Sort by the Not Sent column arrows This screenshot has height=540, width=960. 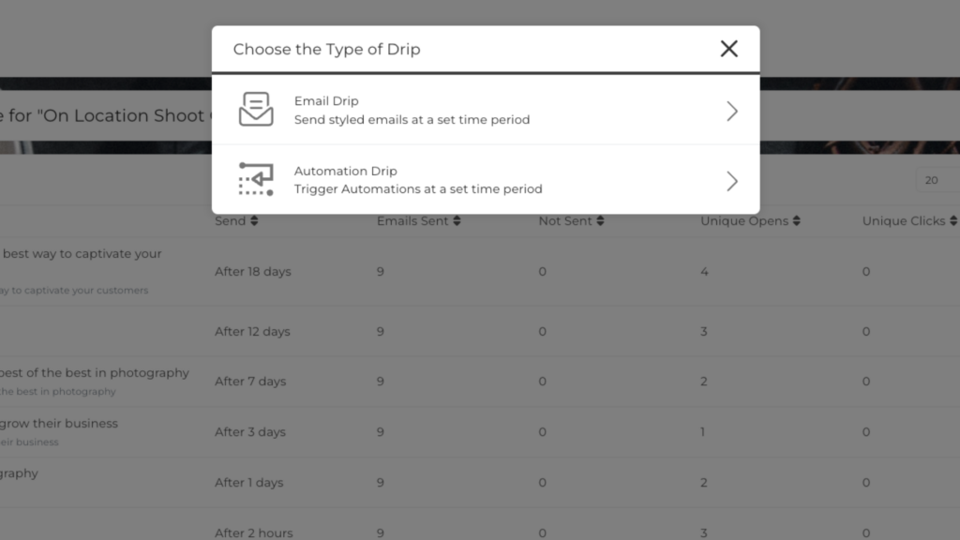[x=600, y=221]
